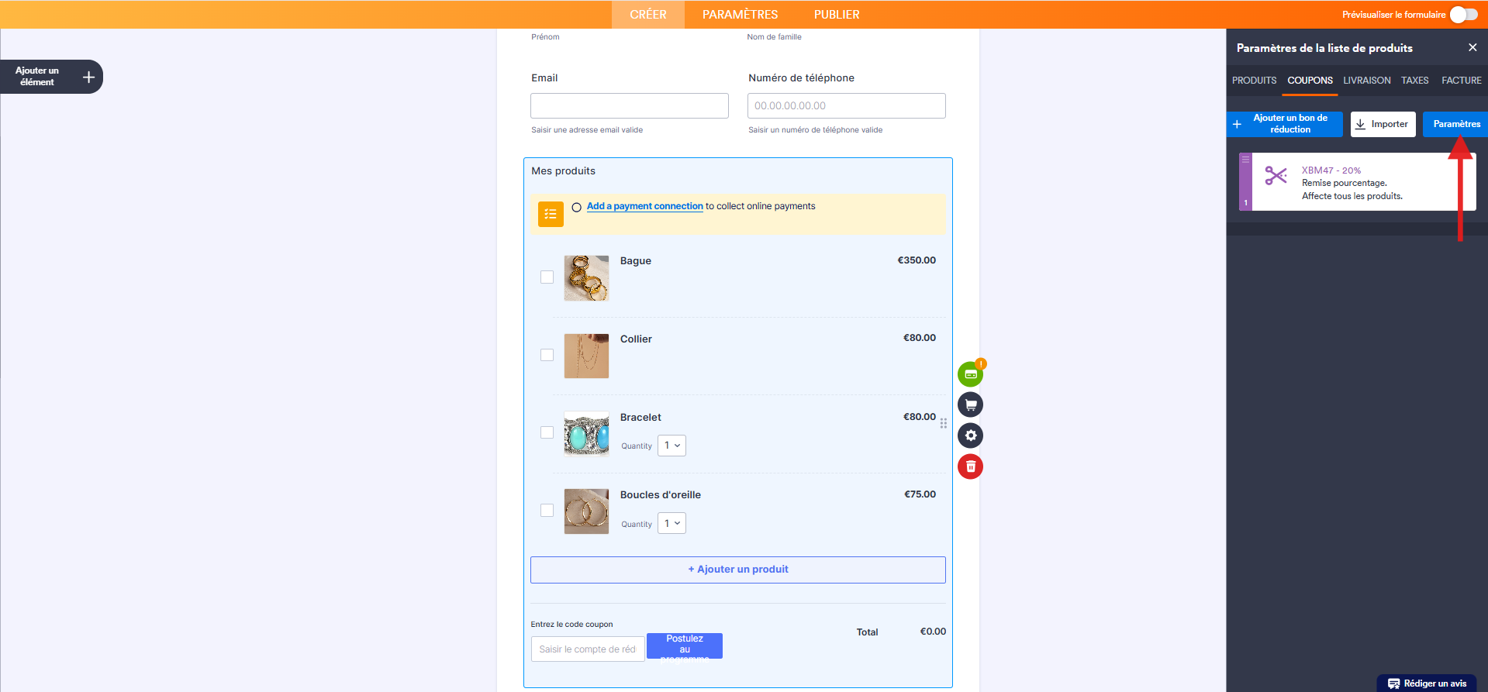Expand the Bracelet quantity dropdown
This screenshot has height=692, width=1488.
(x=671, y=446)
